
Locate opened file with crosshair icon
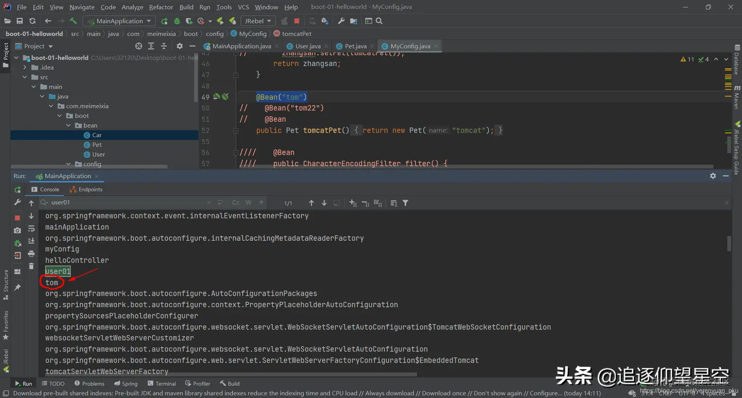click(x=138, y=46)
